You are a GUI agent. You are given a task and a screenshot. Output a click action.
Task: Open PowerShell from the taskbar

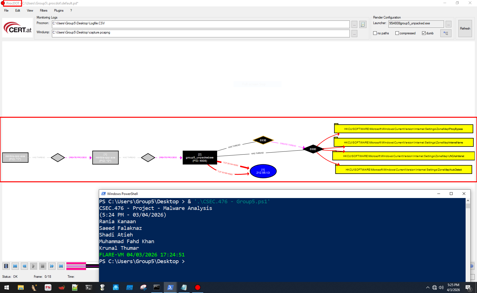pyautogui.click(x=170, y=287)
